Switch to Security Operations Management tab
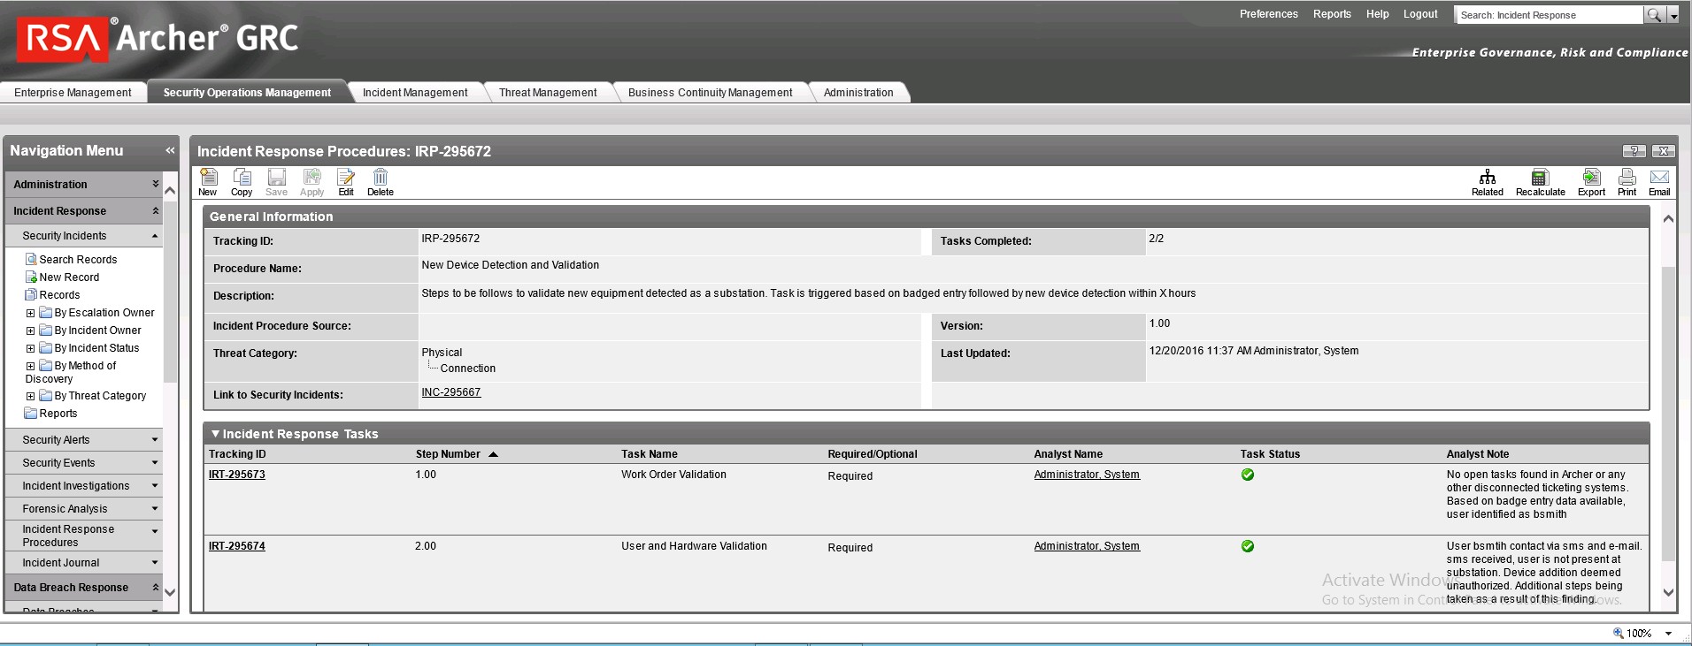The image size is (1692, 646). click(247, 92)
